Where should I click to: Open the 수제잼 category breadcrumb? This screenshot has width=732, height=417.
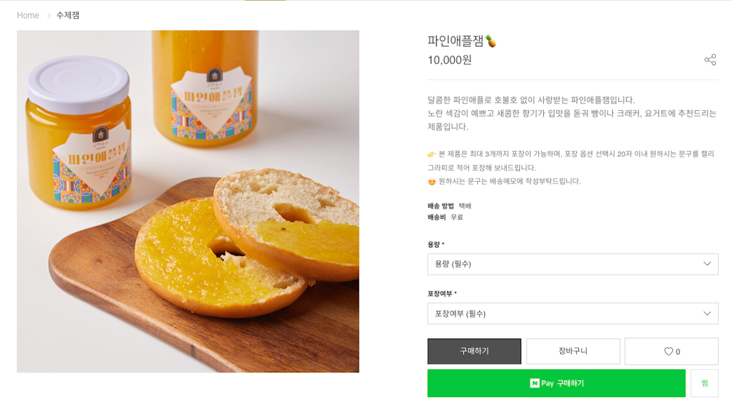68,16
